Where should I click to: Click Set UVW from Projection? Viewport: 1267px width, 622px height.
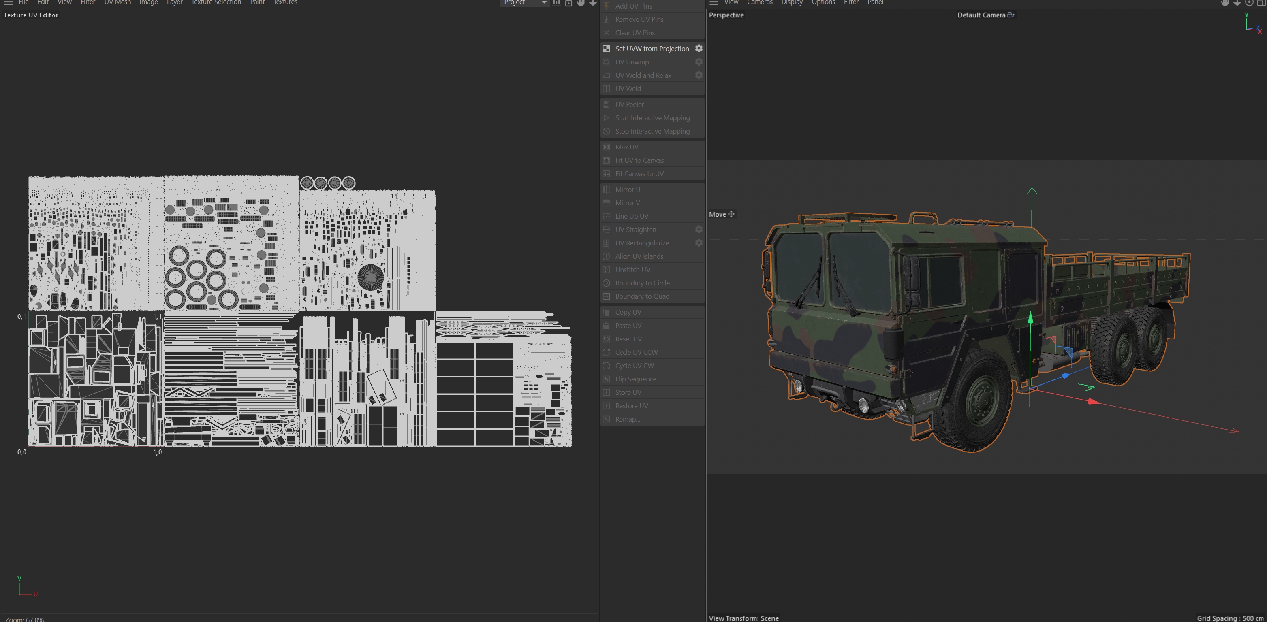(652, 48)
